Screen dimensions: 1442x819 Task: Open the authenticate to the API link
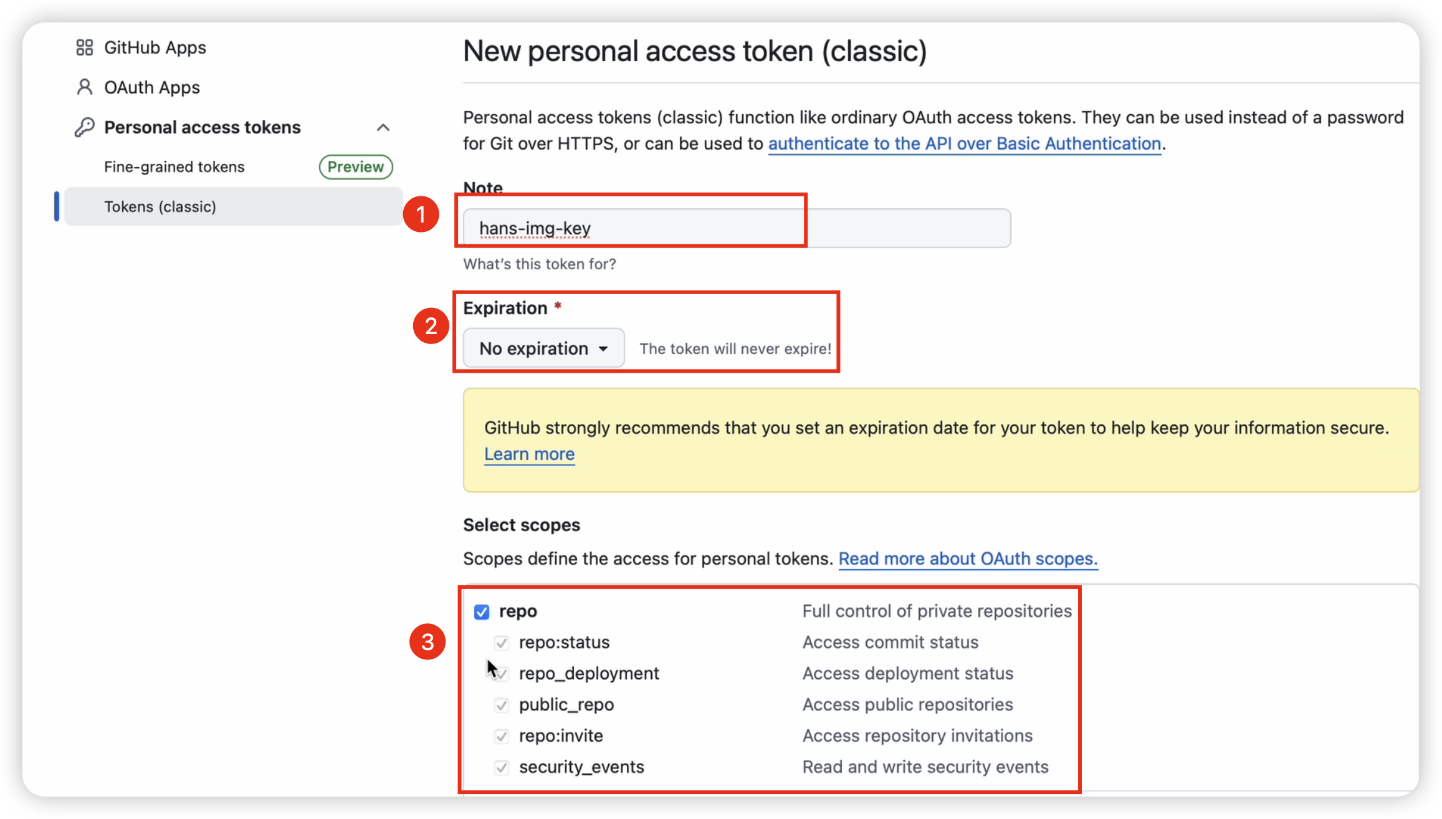[x=964, y=144]
